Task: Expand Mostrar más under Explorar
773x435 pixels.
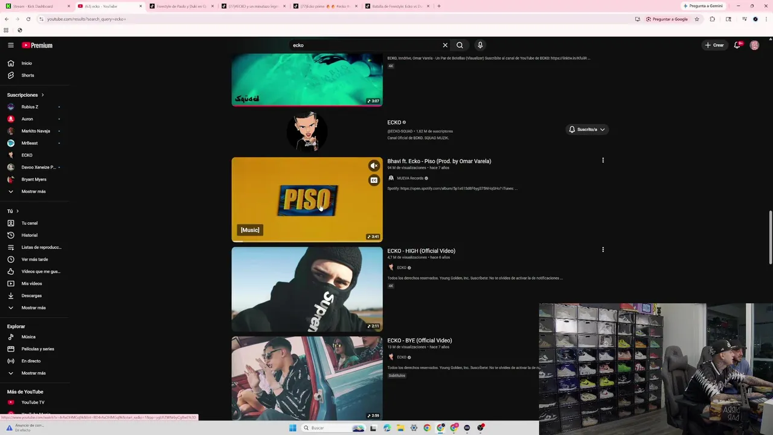Action: tap(34, 373)
